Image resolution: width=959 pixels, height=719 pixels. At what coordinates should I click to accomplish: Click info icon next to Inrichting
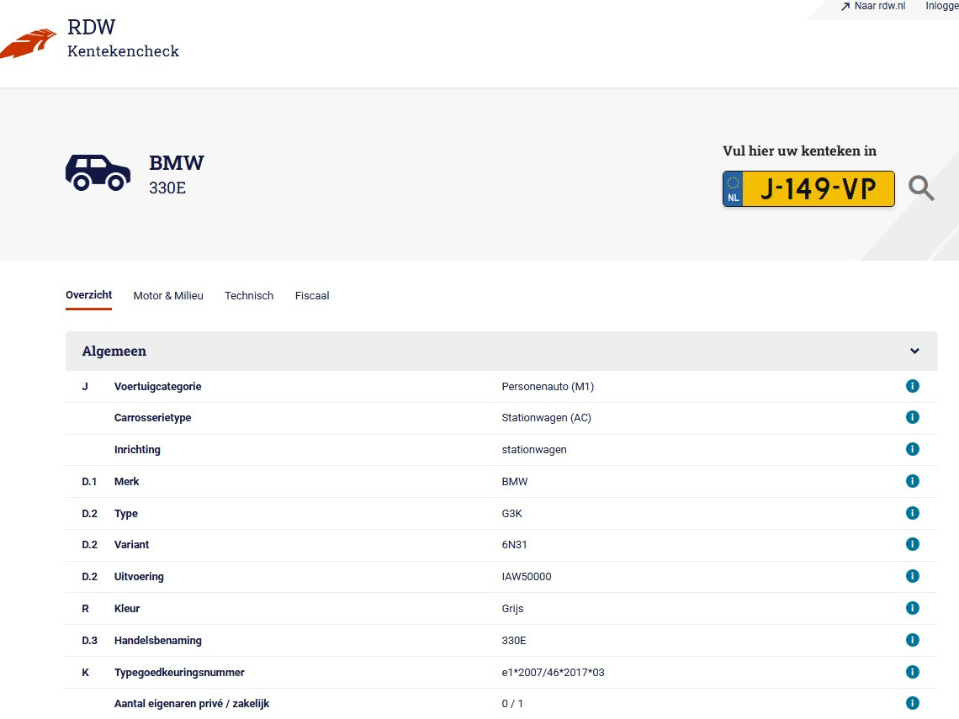[912, 449]
